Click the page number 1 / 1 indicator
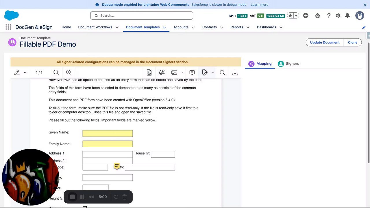 39,73
